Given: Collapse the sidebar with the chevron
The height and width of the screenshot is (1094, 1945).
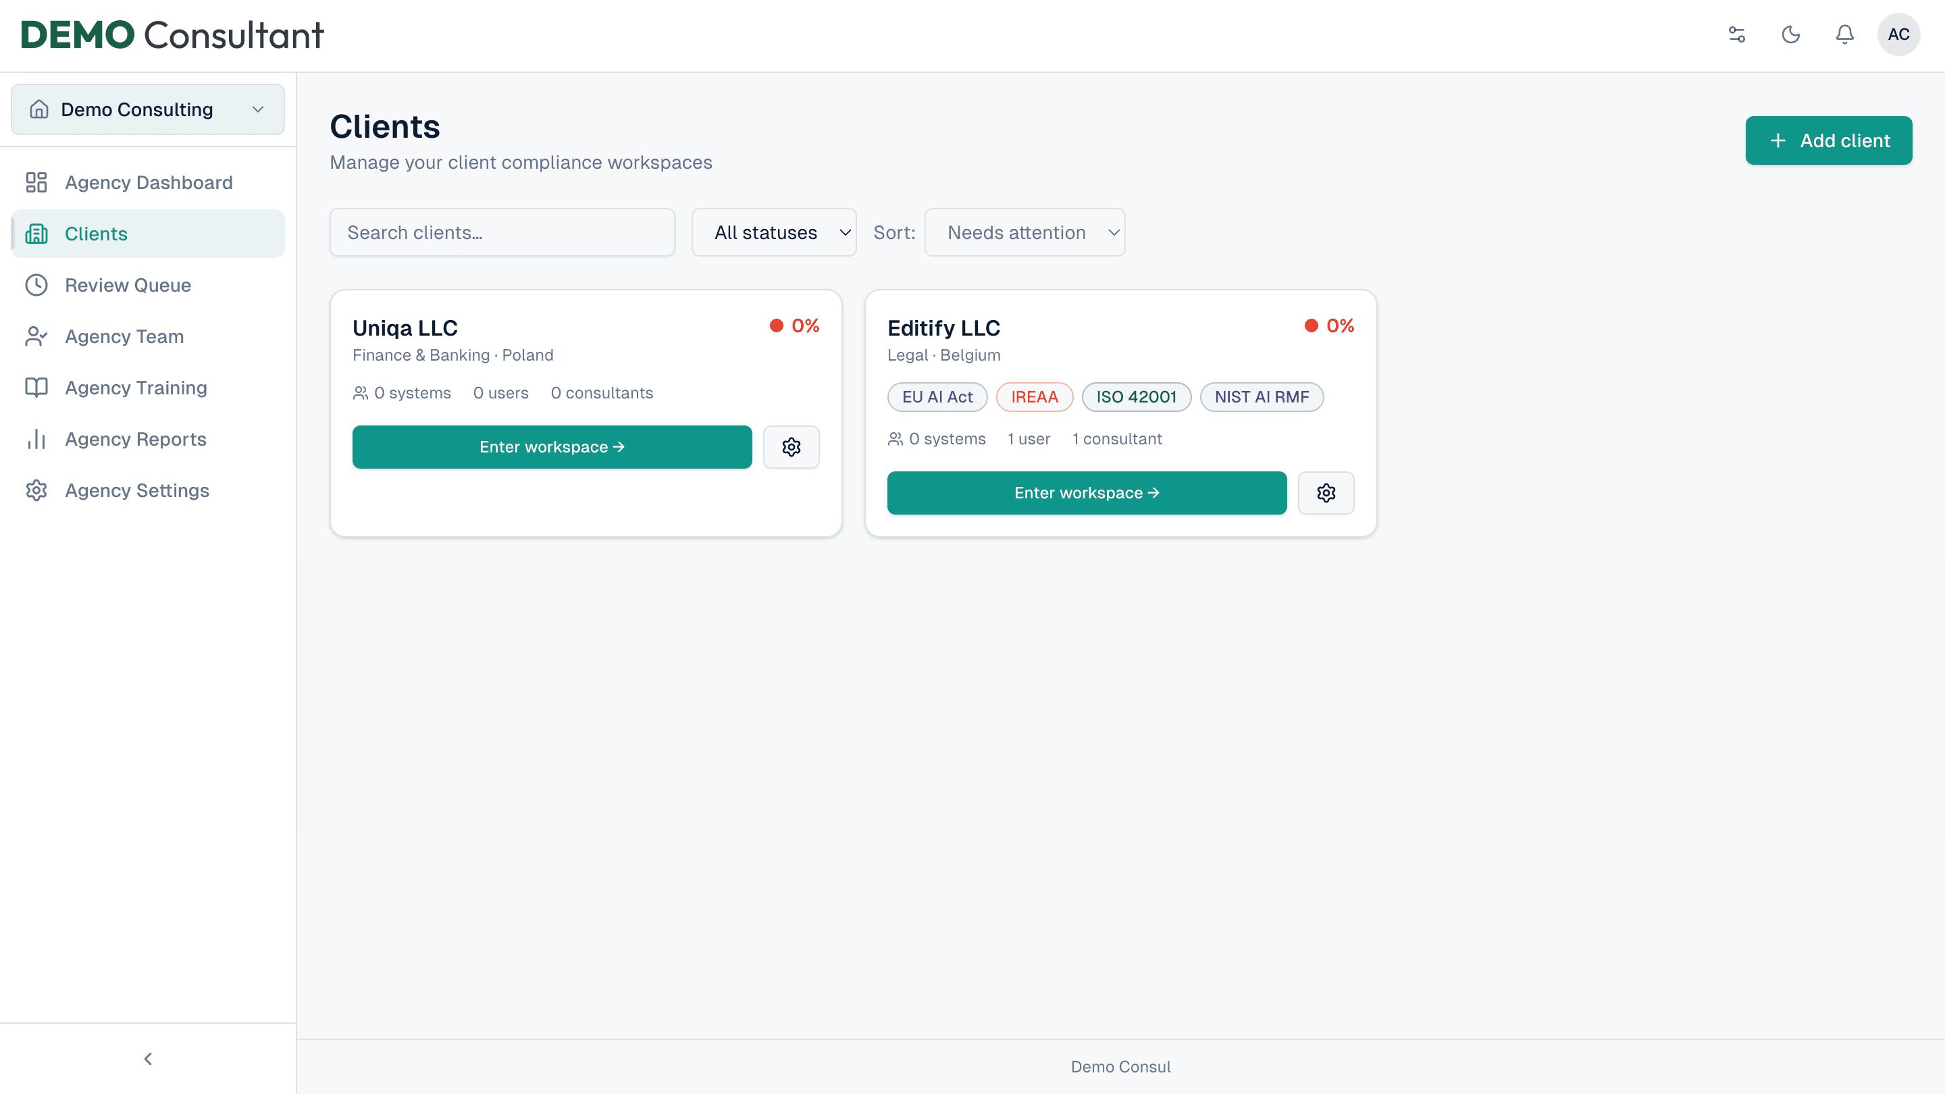Looking at the screenshot, I should (x=148, y=1058).
